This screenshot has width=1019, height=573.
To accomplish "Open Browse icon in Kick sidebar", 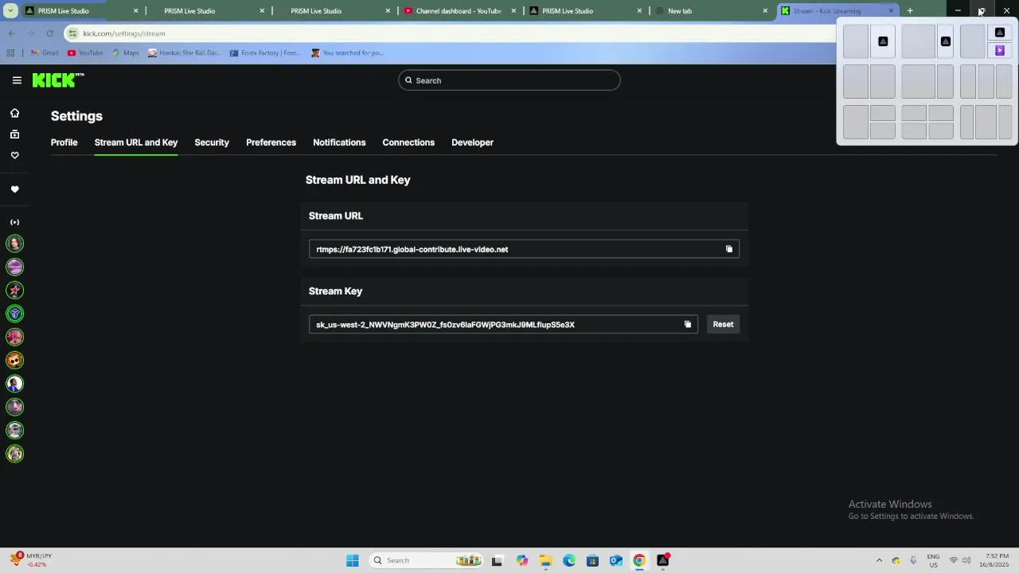I will tap(14, 134).
